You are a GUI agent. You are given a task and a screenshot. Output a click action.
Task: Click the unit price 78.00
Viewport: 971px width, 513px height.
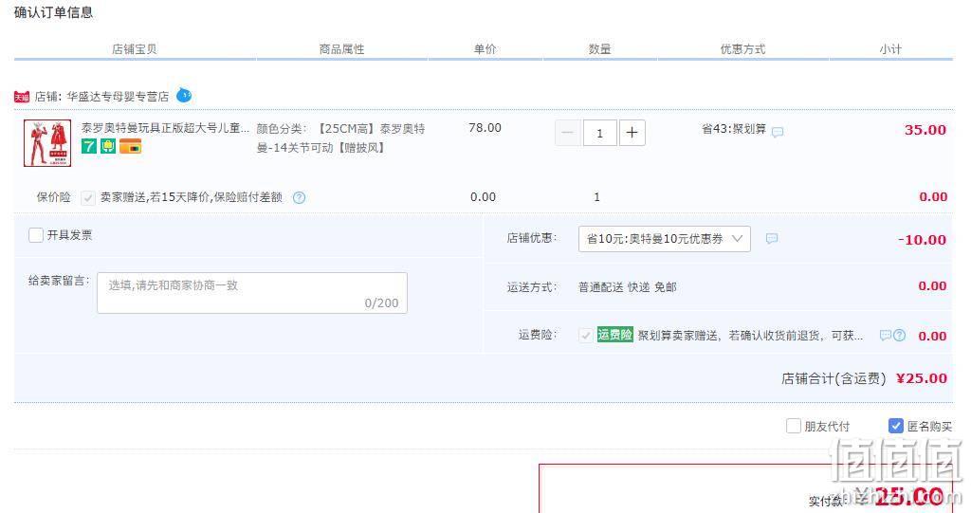pyautogui.click(x=485, y=128)
